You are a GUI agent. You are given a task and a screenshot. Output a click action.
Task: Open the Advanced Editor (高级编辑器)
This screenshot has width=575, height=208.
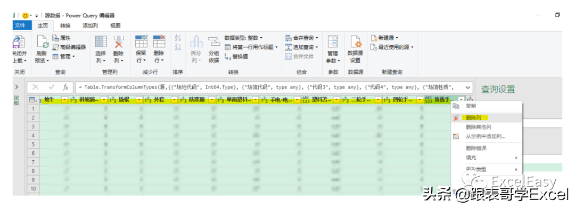pyautogui.click(x=69, y=47)
